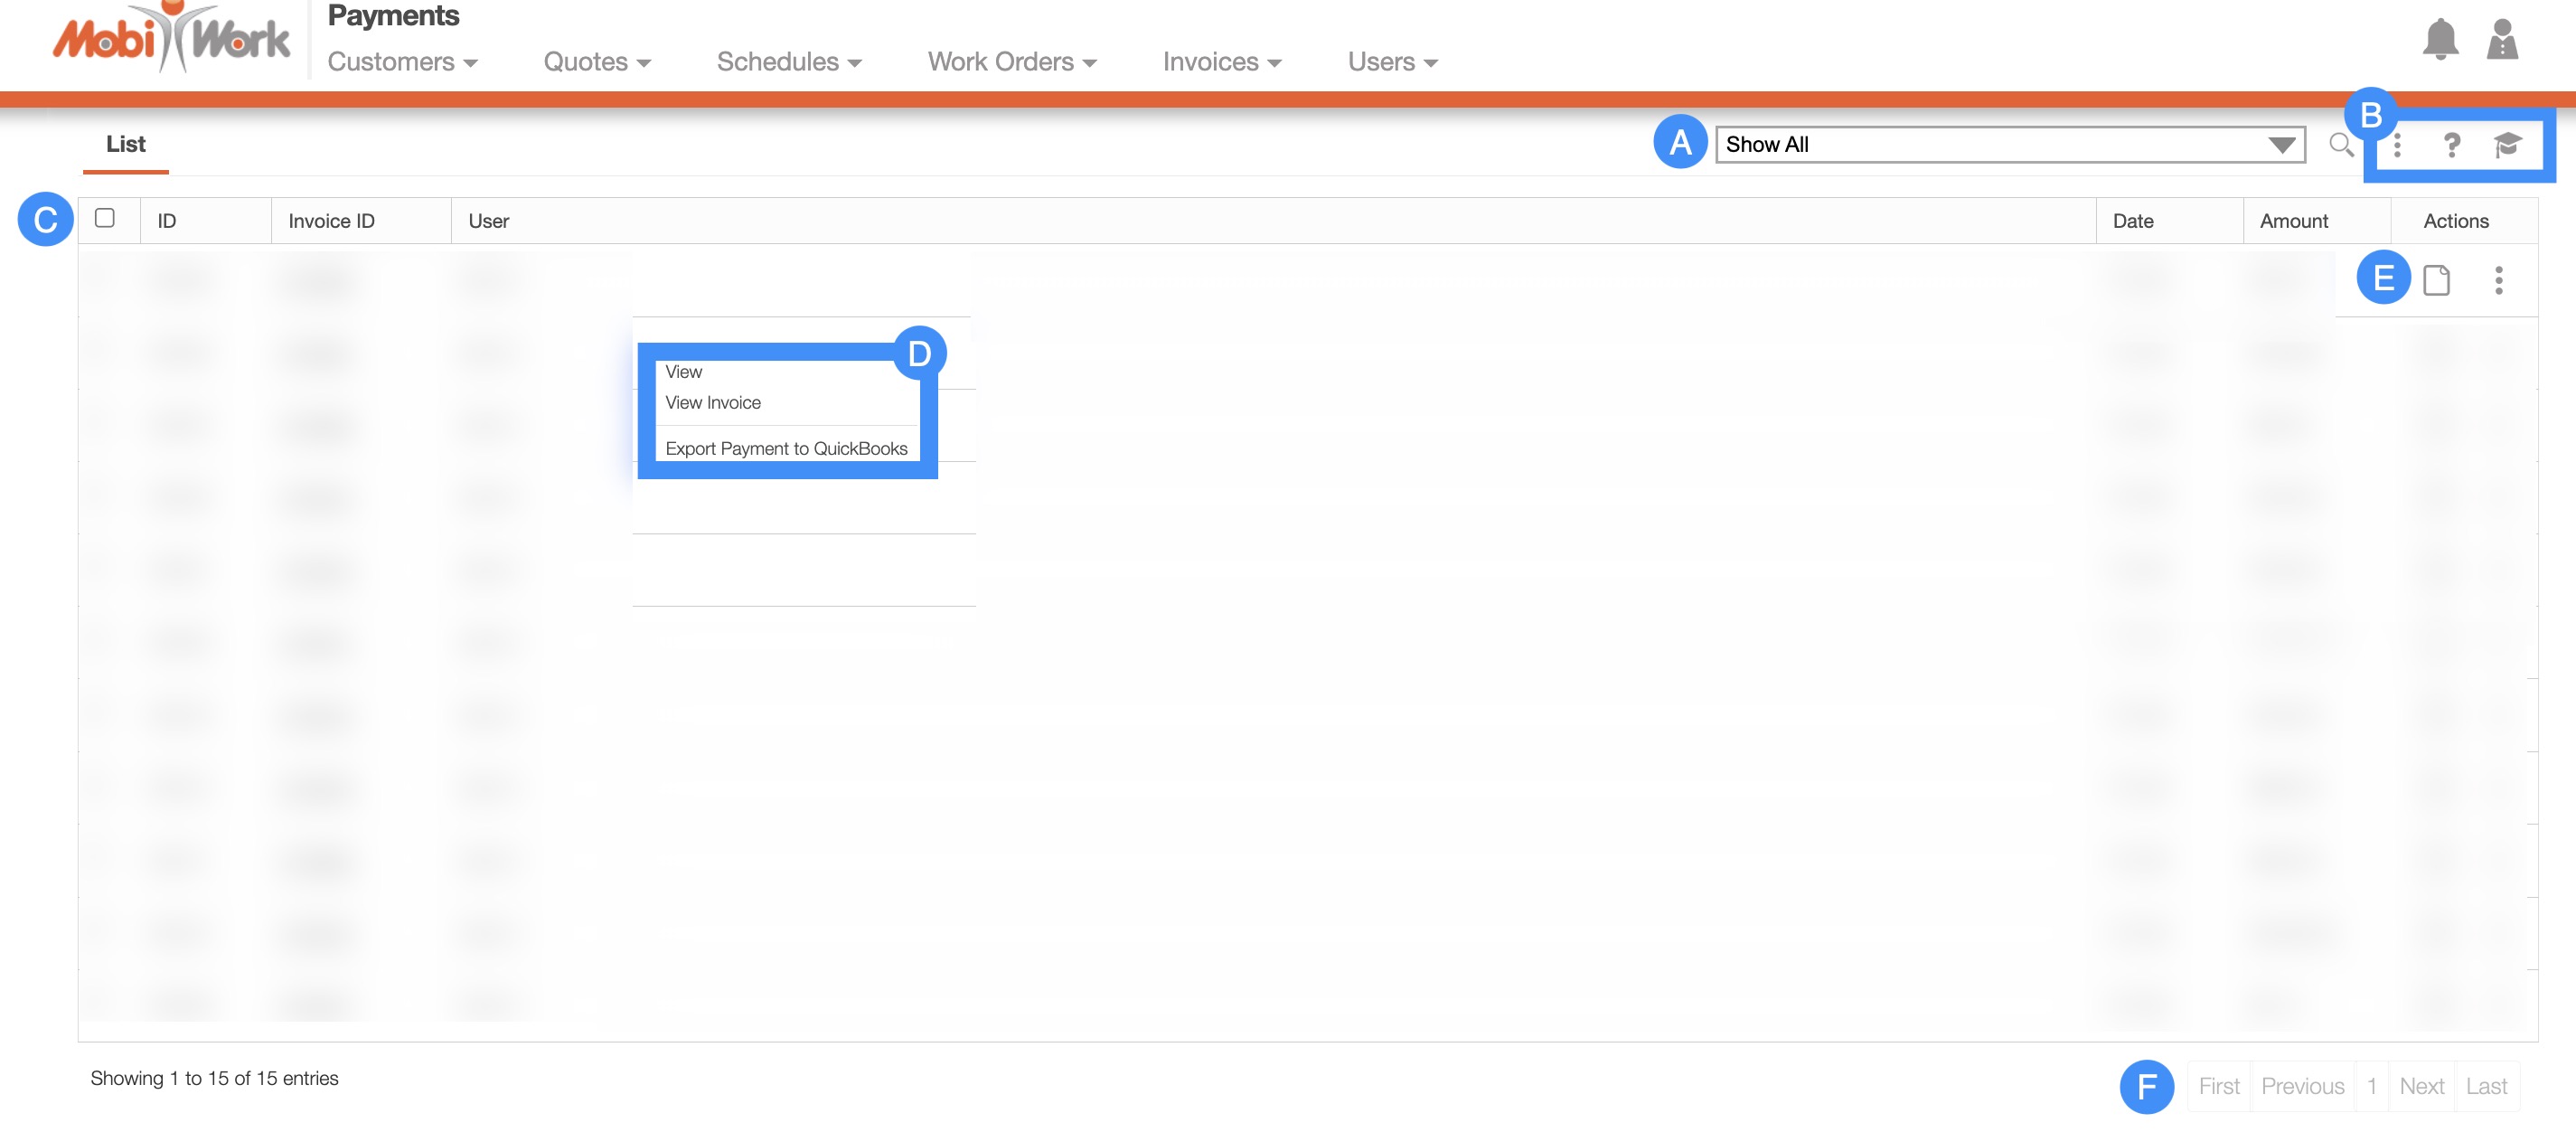Viewport: 2576px width, 1132px height.
Task: Open the Invoices dropdown menu
Action: [1221, 62]
